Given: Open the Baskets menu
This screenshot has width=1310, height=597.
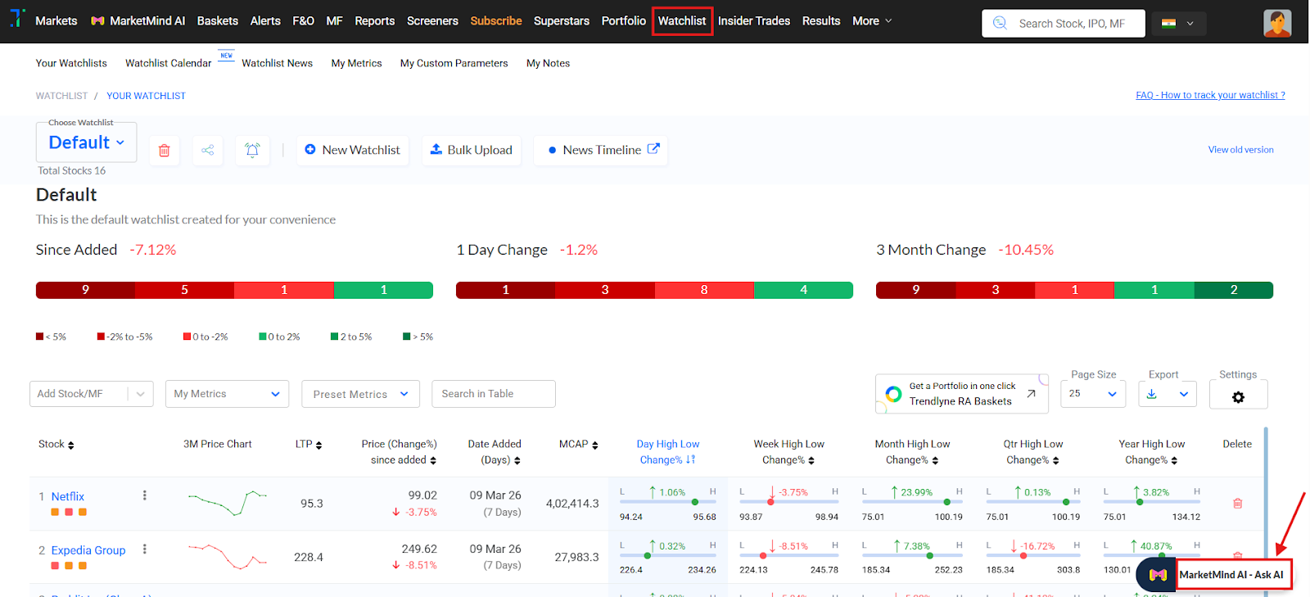Looking at the screenshot, I should (x=218, y=21).
